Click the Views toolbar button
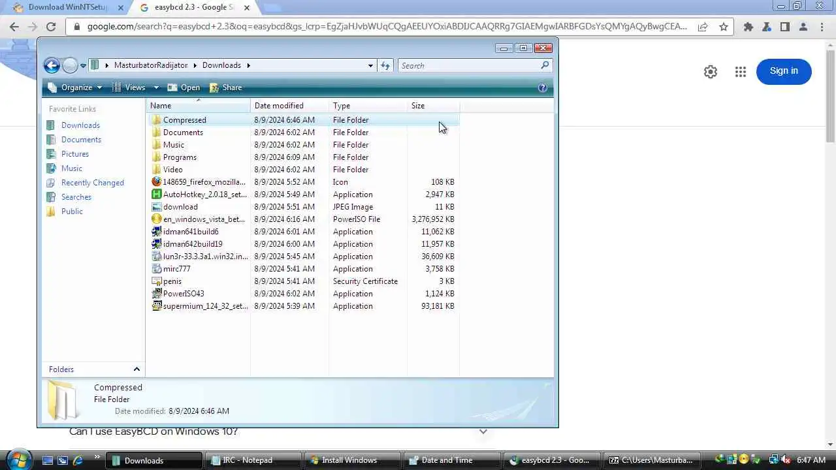Viewport: 836px width, 470px height. [x=129, y=87]
